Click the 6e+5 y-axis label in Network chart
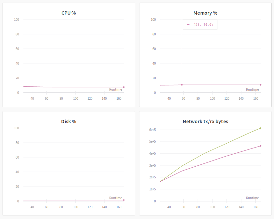Image resolution: width=274 pixels, height=219 pixels. coord(152,130)
